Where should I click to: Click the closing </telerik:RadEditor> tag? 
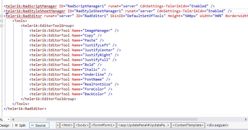pyautogui.click(x=25, y=109)
